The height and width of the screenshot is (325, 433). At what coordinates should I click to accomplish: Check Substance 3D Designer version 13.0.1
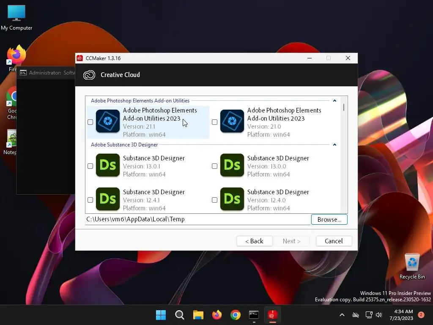coord(90,166)
